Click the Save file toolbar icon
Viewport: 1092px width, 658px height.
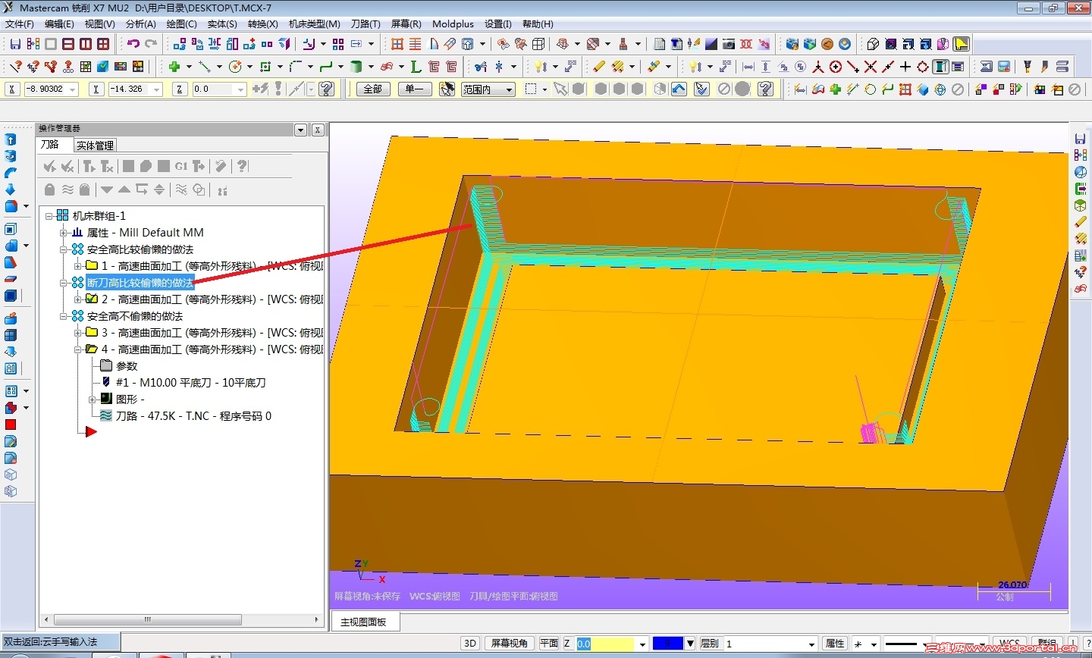point(15,44)
